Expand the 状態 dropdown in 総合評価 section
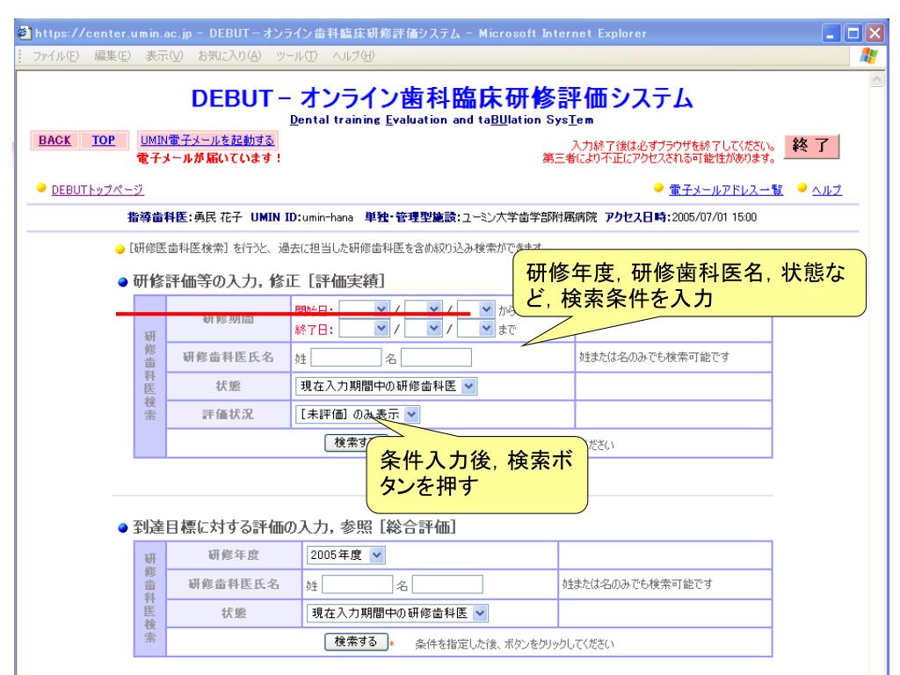The height and width of the screenshot is (675, 900). pyautogui.click(x=397, y=613)
